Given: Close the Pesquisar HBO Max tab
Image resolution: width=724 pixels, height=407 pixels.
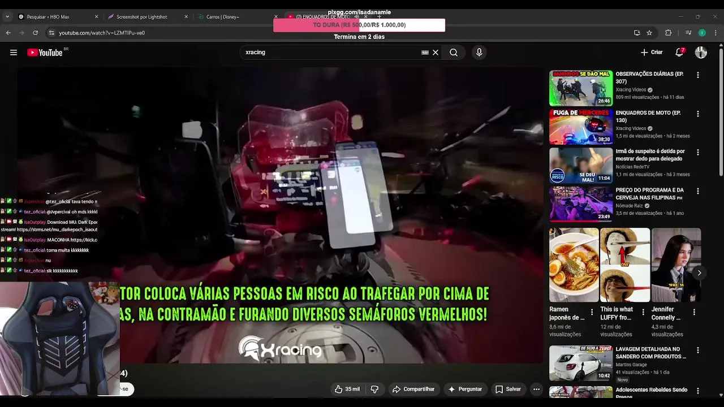Looking at the screenshot, I should (x=97, y=17).
